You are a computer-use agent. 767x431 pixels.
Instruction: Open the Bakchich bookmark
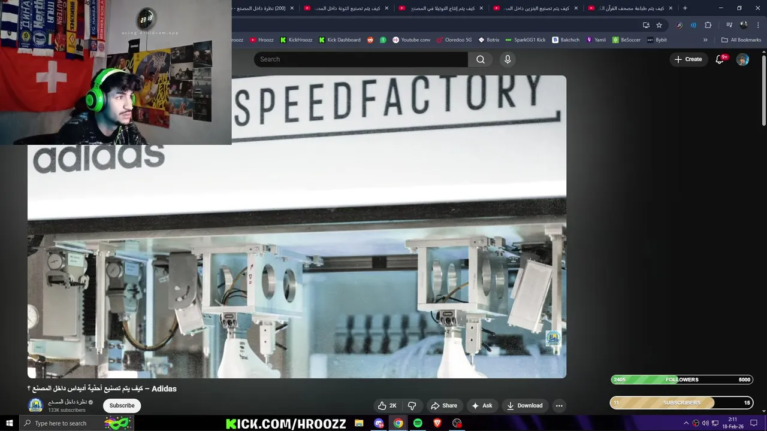[x=566, y=40]
